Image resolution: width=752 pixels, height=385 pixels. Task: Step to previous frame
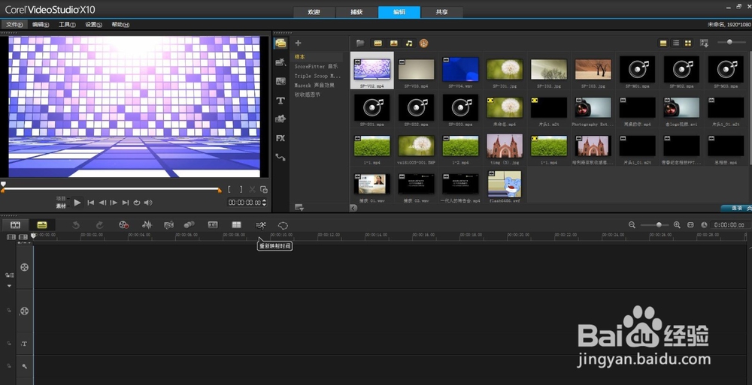[x=102, y=203]
